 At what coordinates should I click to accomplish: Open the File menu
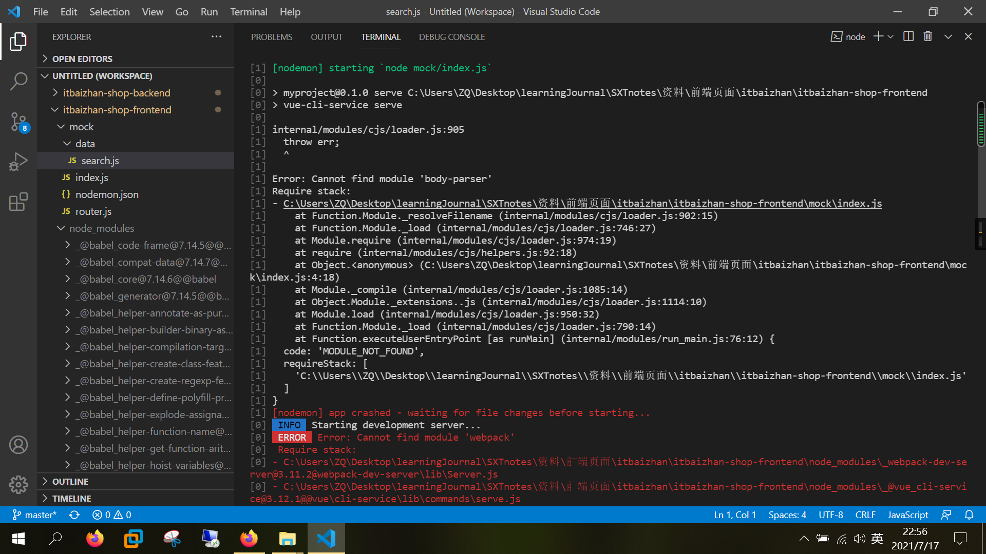click(41, 11)
